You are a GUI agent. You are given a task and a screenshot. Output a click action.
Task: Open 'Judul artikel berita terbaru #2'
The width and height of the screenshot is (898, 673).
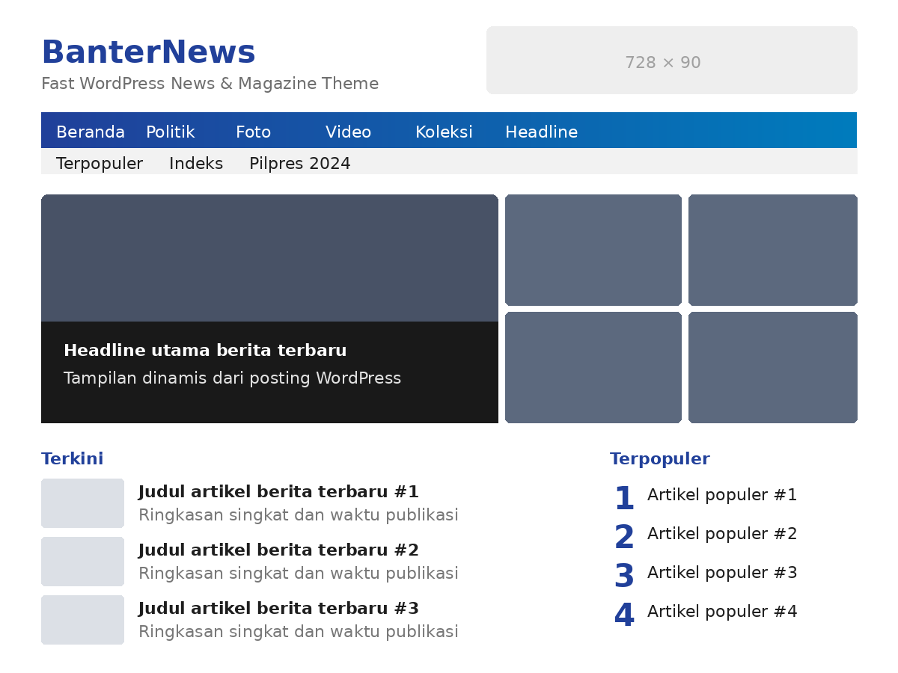(278, 550)
